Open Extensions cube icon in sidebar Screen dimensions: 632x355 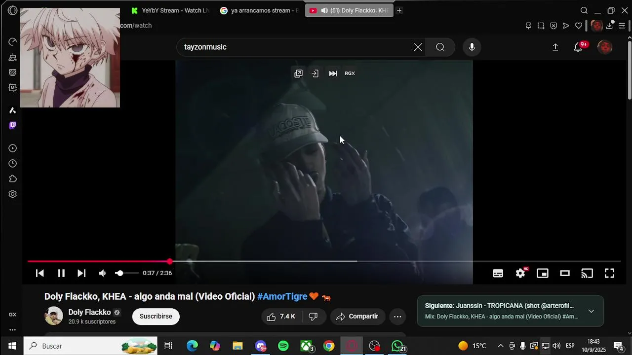pyautogui.click(x=12, y=179)
